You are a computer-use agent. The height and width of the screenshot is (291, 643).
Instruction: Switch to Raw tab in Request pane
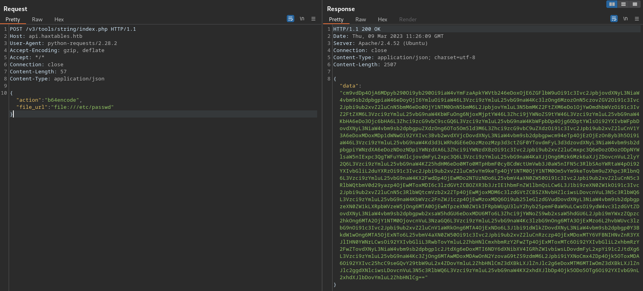[x=37, y=19]
